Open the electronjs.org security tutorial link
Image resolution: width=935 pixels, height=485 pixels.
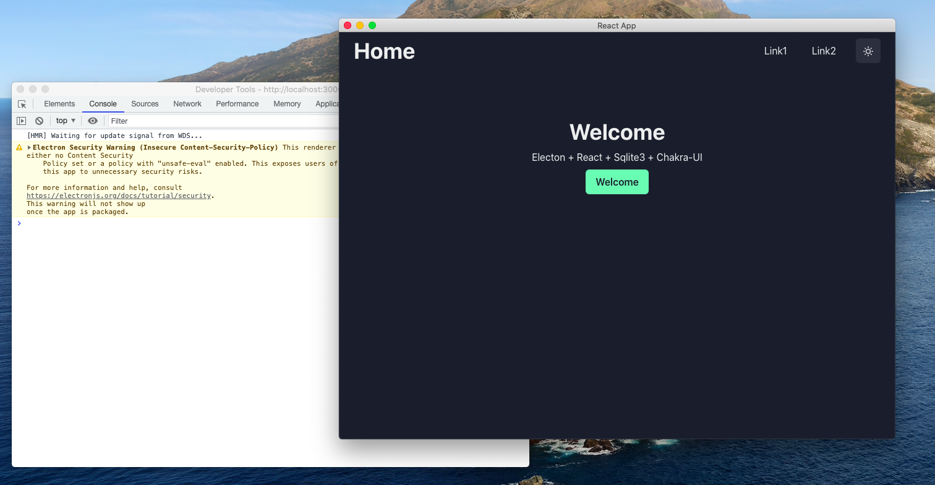119,195
